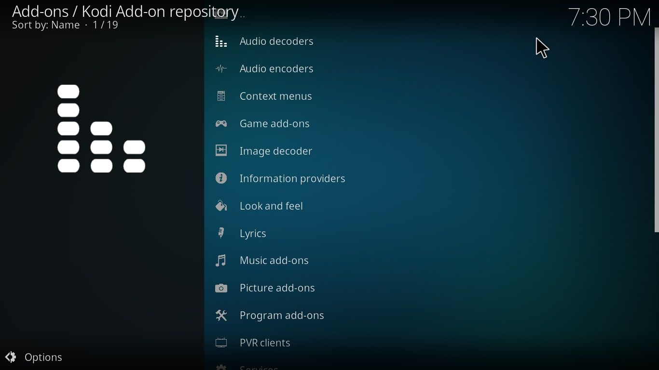Open the PVR clients category
659x370 pixels.
[429, 343]
